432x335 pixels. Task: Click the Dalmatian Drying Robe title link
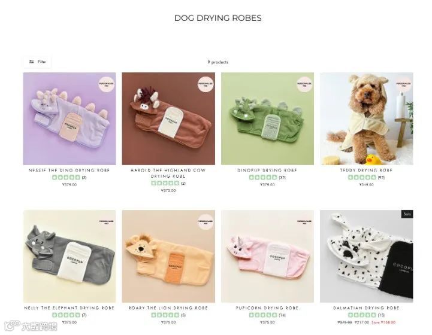[367, 308]
